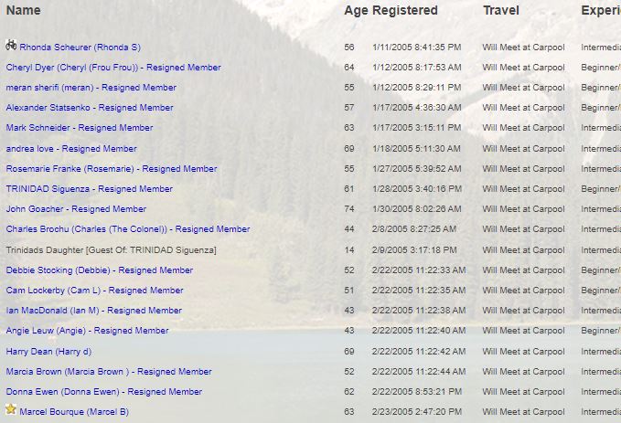Screen dimensions: 621x423
Task: Open the TRINIDAD Siguenza member link
Action: point(89,189)
